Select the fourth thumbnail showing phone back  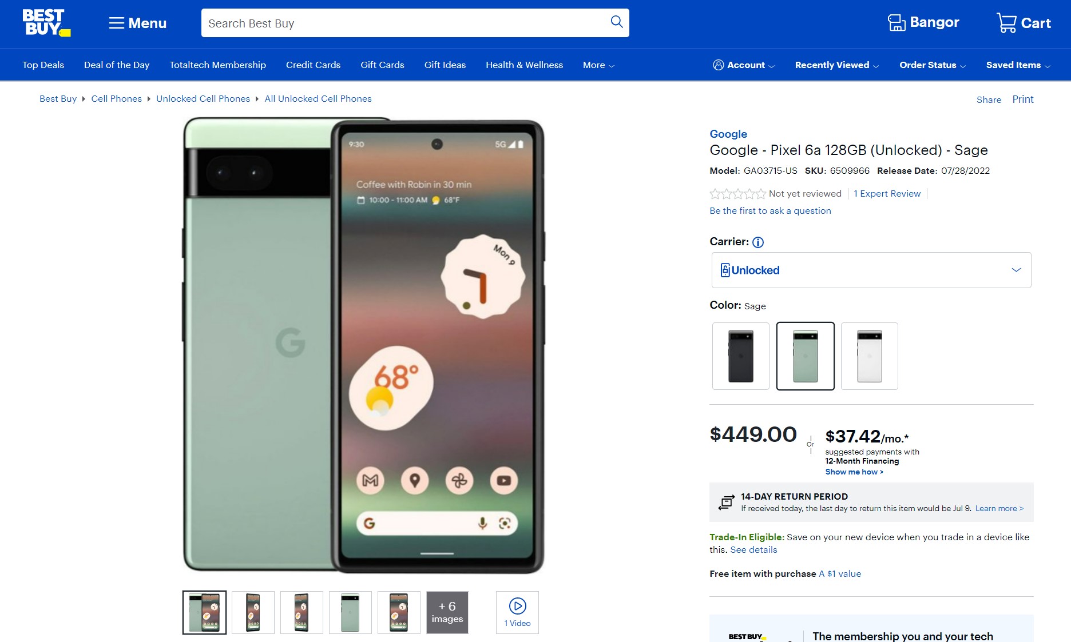350,613
